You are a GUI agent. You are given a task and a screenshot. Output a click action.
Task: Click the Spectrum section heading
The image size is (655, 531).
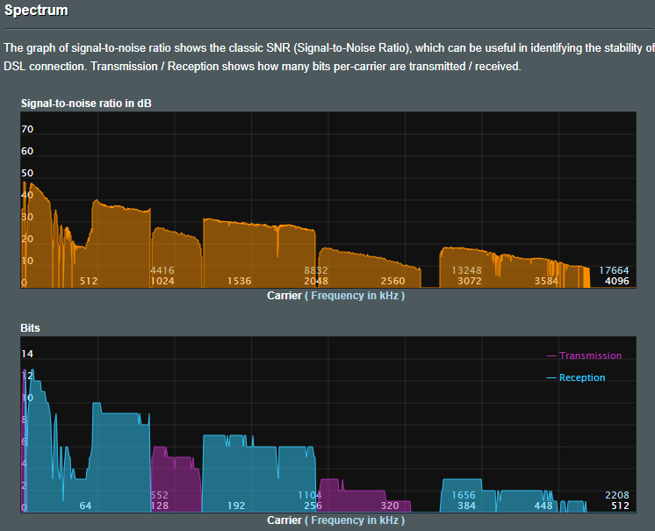coord(36,10)
